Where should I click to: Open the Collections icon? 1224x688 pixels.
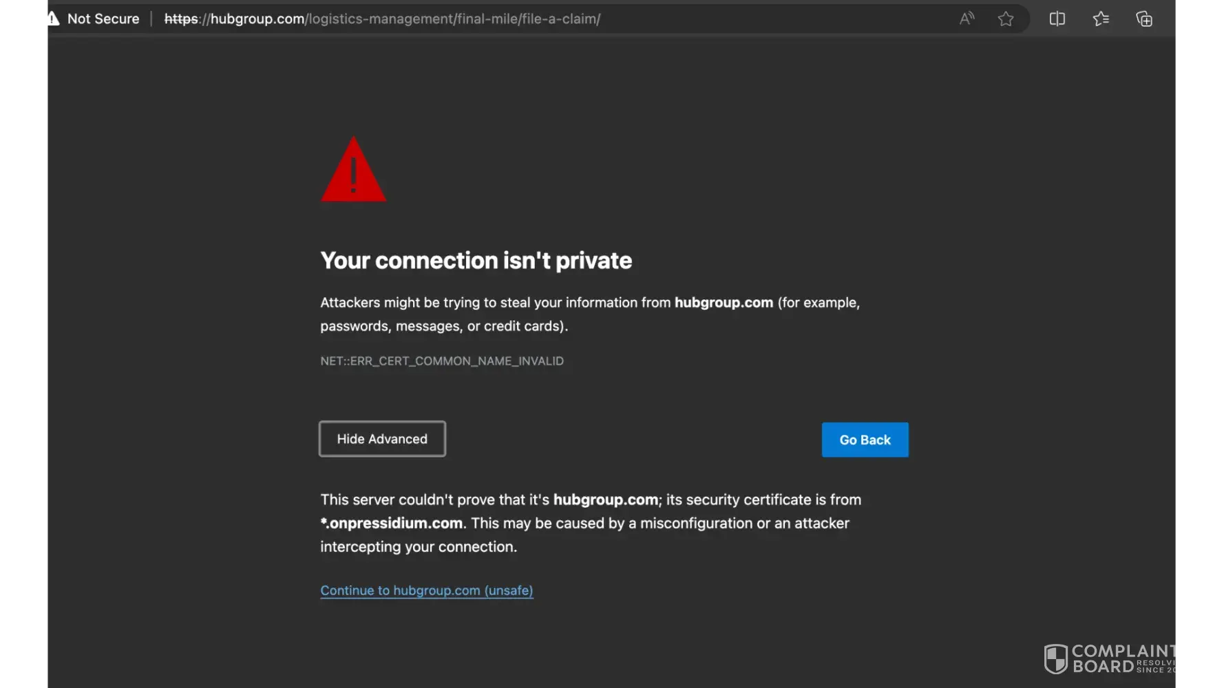click(1144, 19)
